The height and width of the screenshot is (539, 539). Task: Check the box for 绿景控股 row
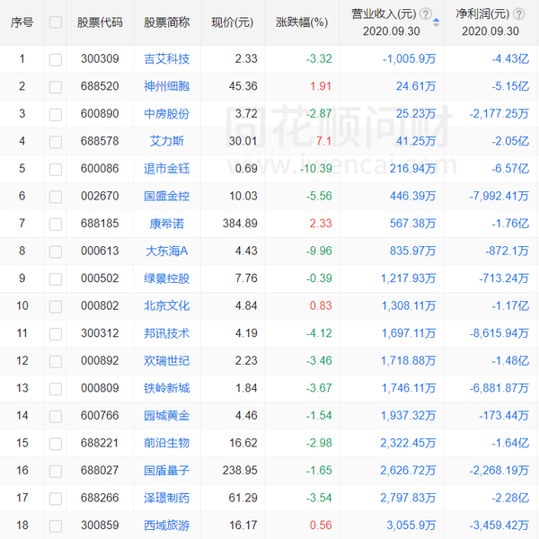(x=56, y=278)
